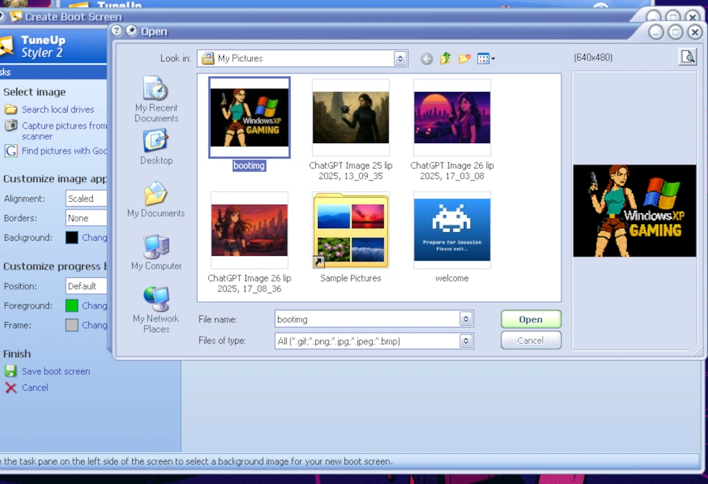Click the pin icon in Open title bar

131,30
